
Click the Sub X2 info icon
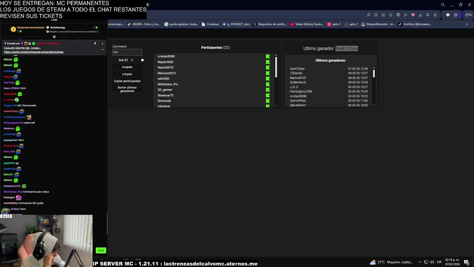pos(132,60)
